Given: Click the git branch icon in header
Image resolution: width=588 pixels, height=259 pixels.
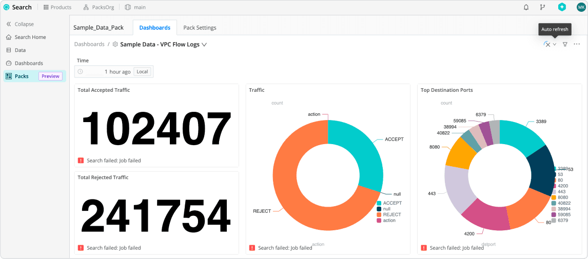Looking at the screenshot, I should 542,7.
